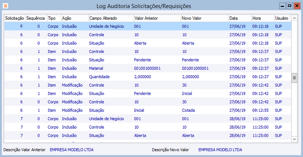Click the new value 'Cotada'
The image size is (303, 157).
click(188, 110)
